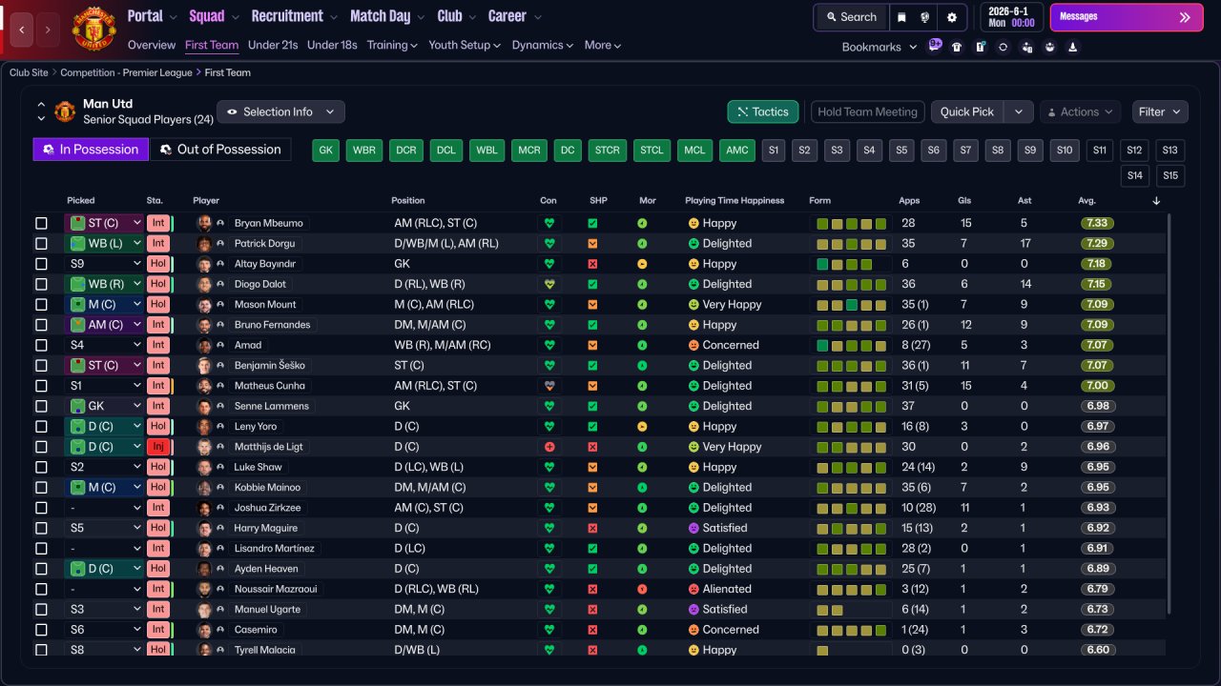Tick the checkbox for Patrick Dorgu
1221x686 pixels.
click(41, 244)
